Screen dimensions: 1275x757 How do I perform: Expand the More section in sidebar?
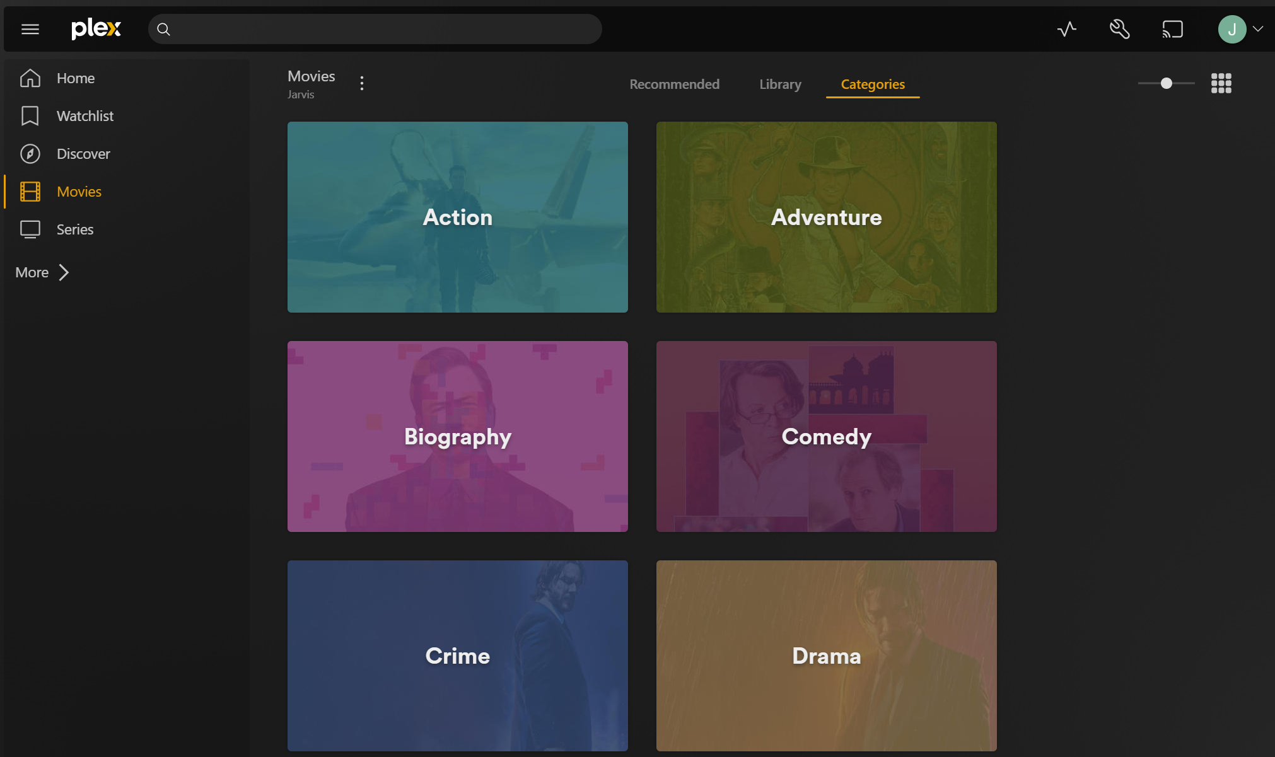click(42, 272)
